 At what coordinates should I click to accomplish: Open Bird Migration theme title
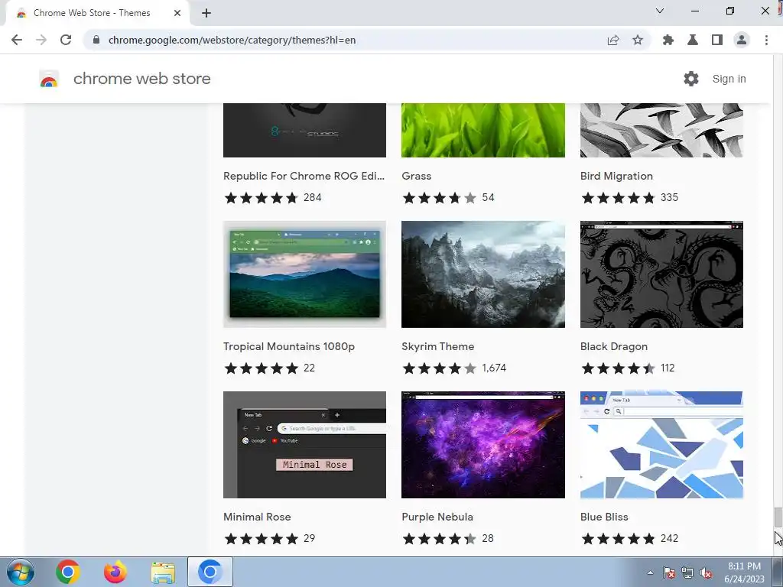tap(616, 176)
